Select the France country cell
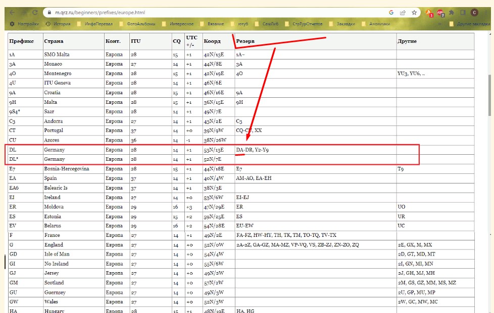 pos(74,235)
